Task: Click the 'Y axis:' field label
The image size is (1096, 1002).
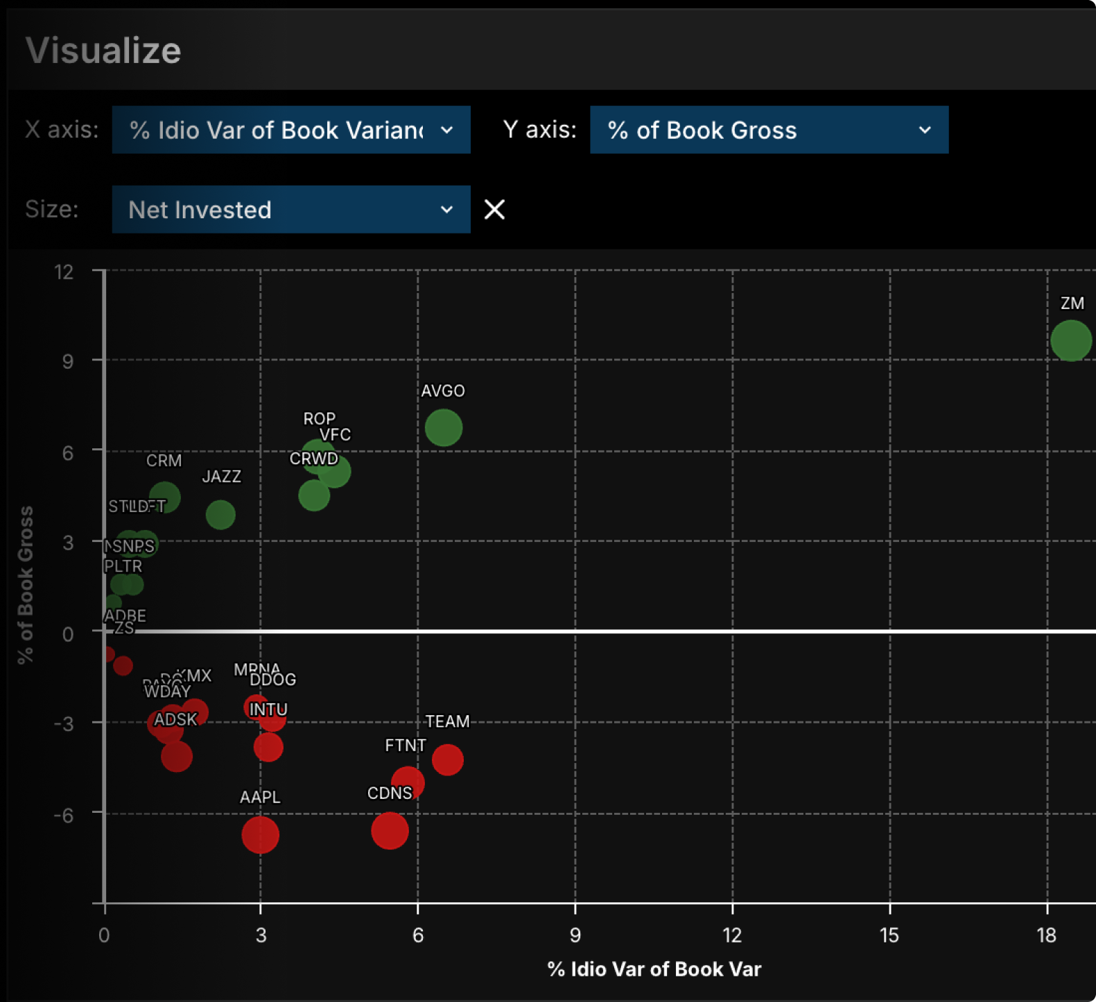Action: (540, 130)
